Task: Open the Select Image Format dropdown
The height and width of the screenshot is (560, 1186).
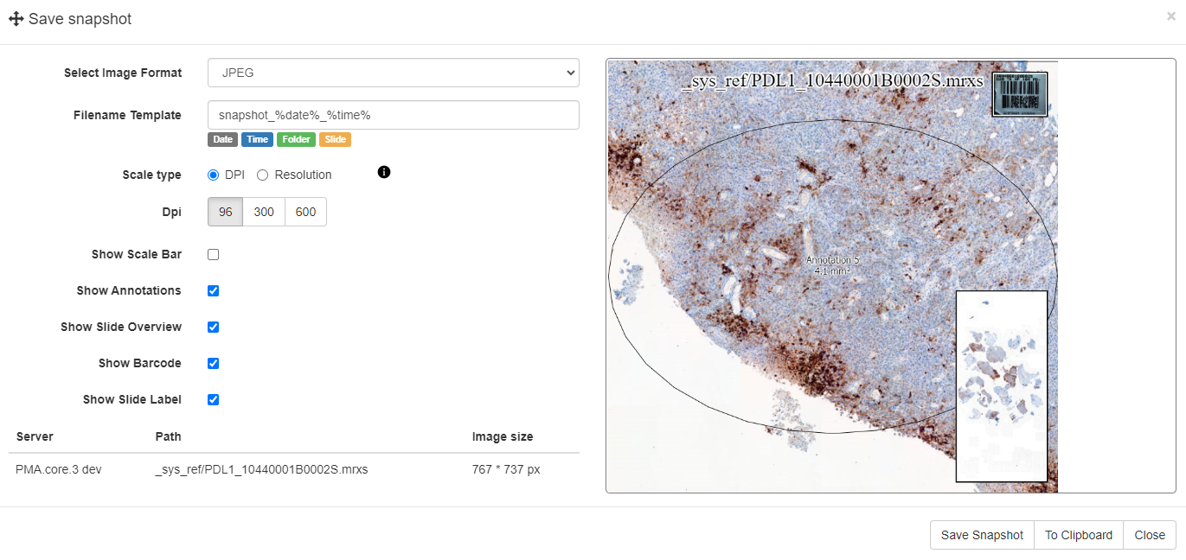Action: pos(393,73)
